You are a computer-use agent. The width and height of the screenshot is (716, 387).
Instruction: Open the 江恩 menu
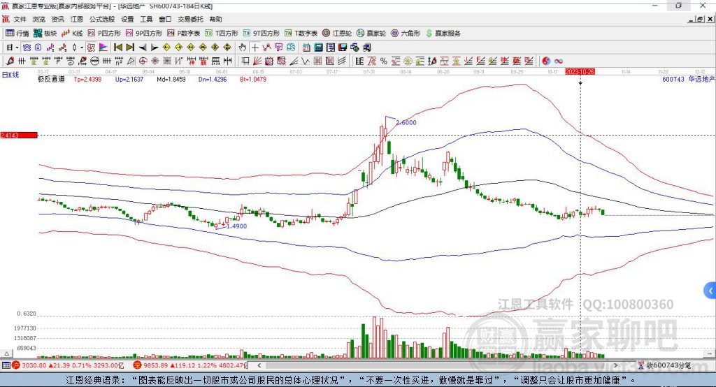(76, 19)
